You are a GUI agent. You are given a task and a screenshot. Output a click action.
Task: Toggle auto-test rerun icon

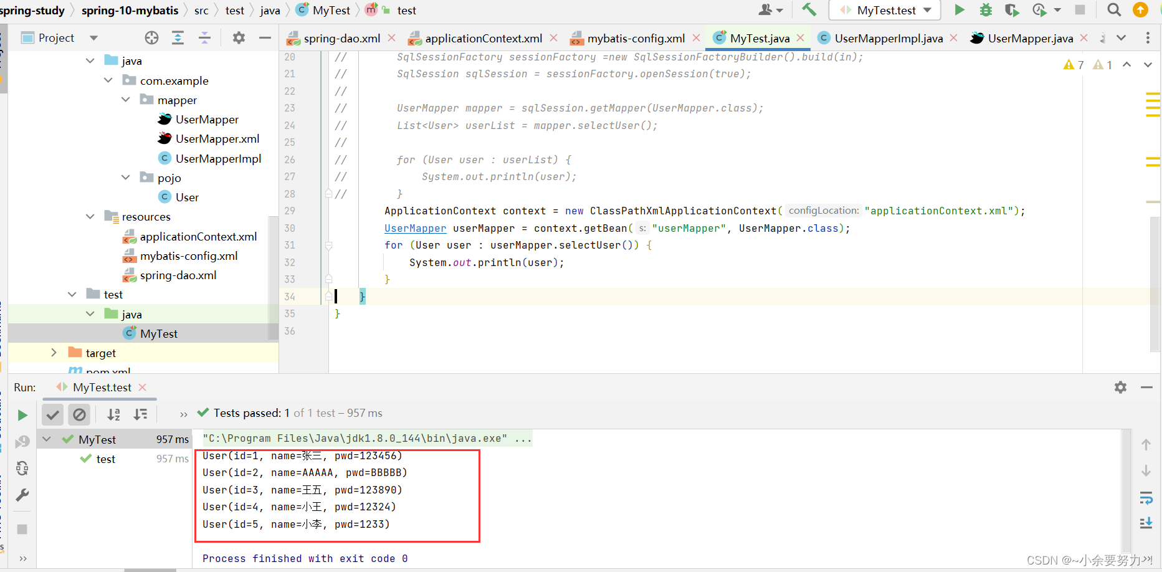click(x=22, y=468)
